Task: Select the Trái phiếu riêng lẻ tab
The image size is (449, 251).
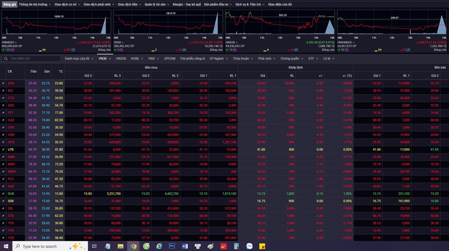Action: click(193, 58)
